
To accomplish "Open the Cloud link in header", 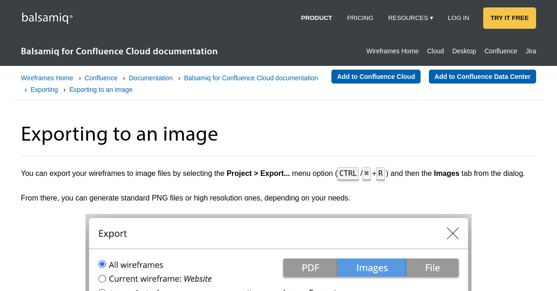I will [435, 51].
